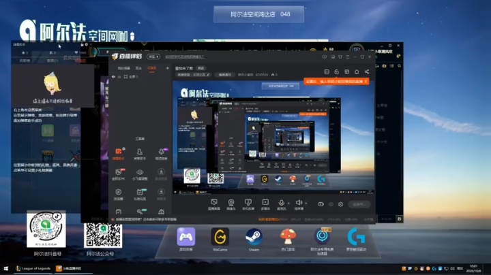Image resolution: width=491 pixels, height=275 pixels.
Task: Mute the 麦克风 microphone
Action: coord(281,204)
